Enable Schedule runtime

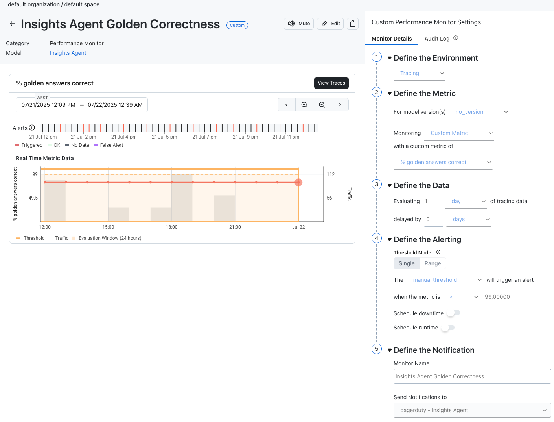tap(448, 327)
